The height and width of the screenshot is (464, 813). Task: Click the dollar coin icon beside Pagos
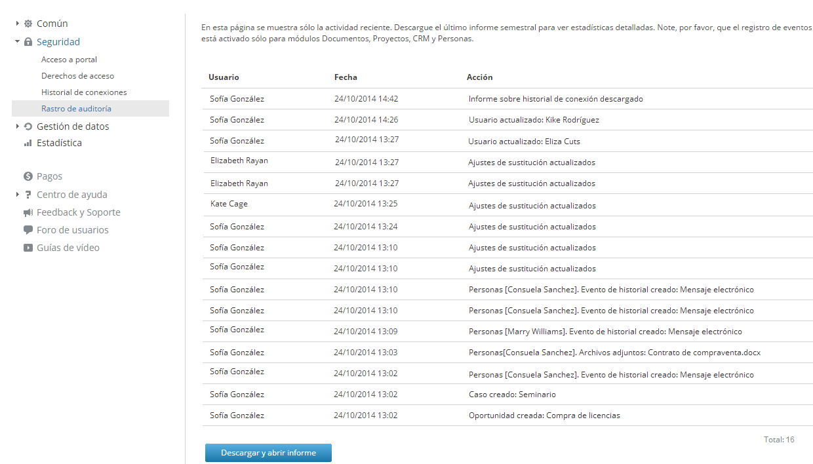click(28, 176)
